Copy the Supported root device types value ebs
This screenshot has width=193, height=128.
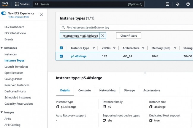pyautogui.click(x=104, y=120)
